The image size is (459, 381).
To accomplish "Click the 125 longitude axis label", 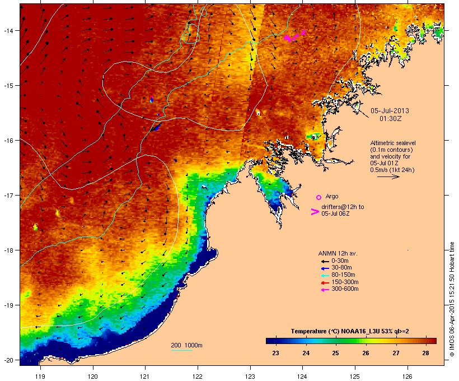I will [355, 377].
